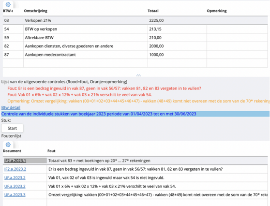This screenshot has height=206, width=270.
Task: Click the total value 2225,00
Action: pyautogui.click(x=156, y=20)
